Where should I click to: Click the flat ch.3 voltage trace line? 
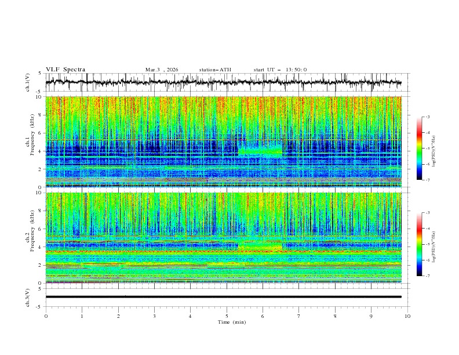pyautogui.click(x=223, y=297)
